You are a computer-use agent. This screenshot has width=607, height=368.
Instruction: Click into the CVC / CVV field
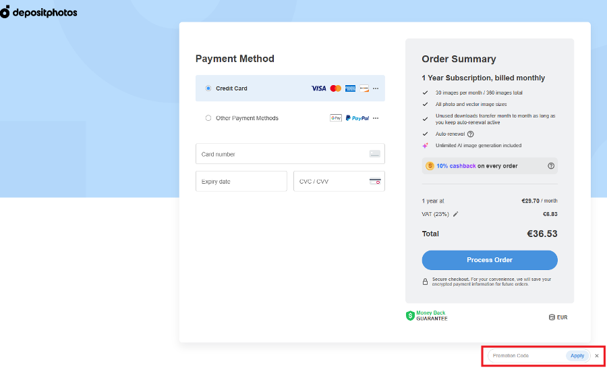point(330,182)
